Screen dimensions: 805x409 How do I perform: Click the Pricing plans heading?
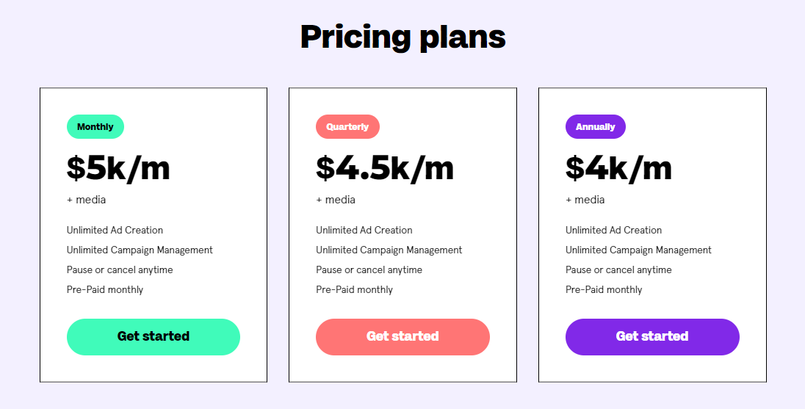[403, 37]
